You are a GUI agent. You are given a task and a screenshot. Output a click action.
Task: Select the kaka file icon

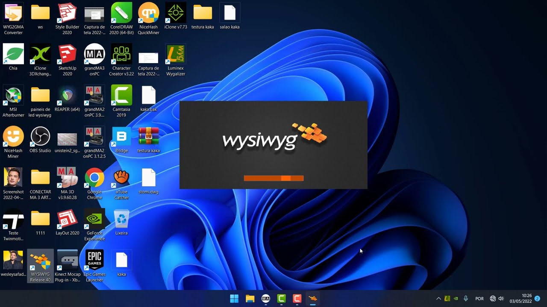click(x=121, y=264)
